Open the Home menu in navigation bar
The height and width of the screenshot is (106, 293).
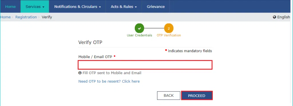(10, 7)
